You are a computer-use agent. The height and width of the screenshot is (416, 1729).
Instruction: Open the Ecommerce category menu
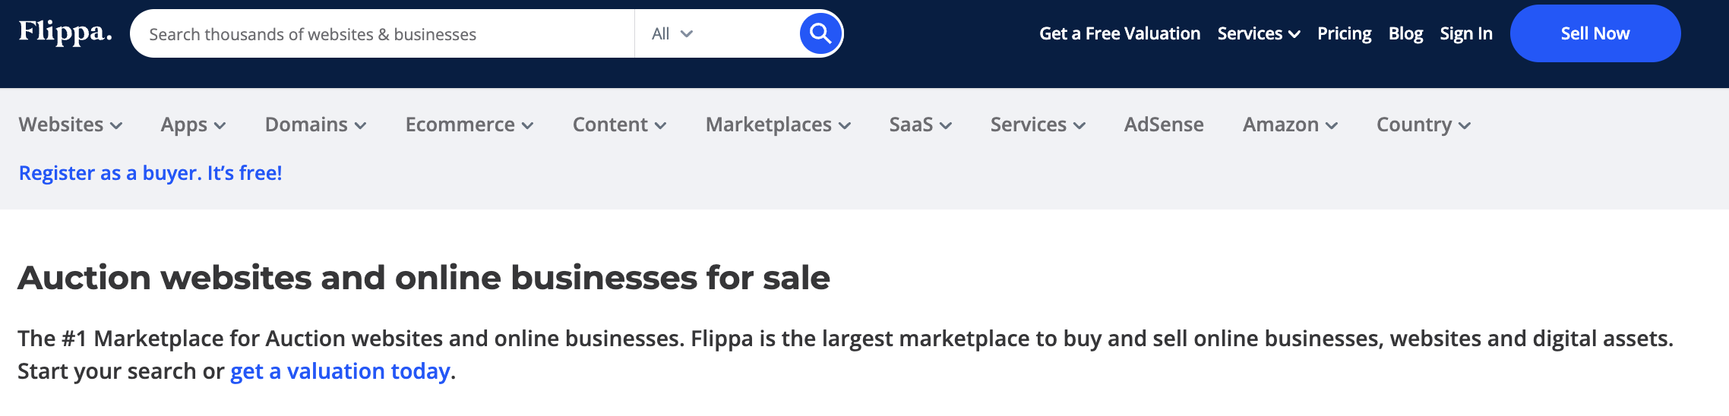point(469,124)
